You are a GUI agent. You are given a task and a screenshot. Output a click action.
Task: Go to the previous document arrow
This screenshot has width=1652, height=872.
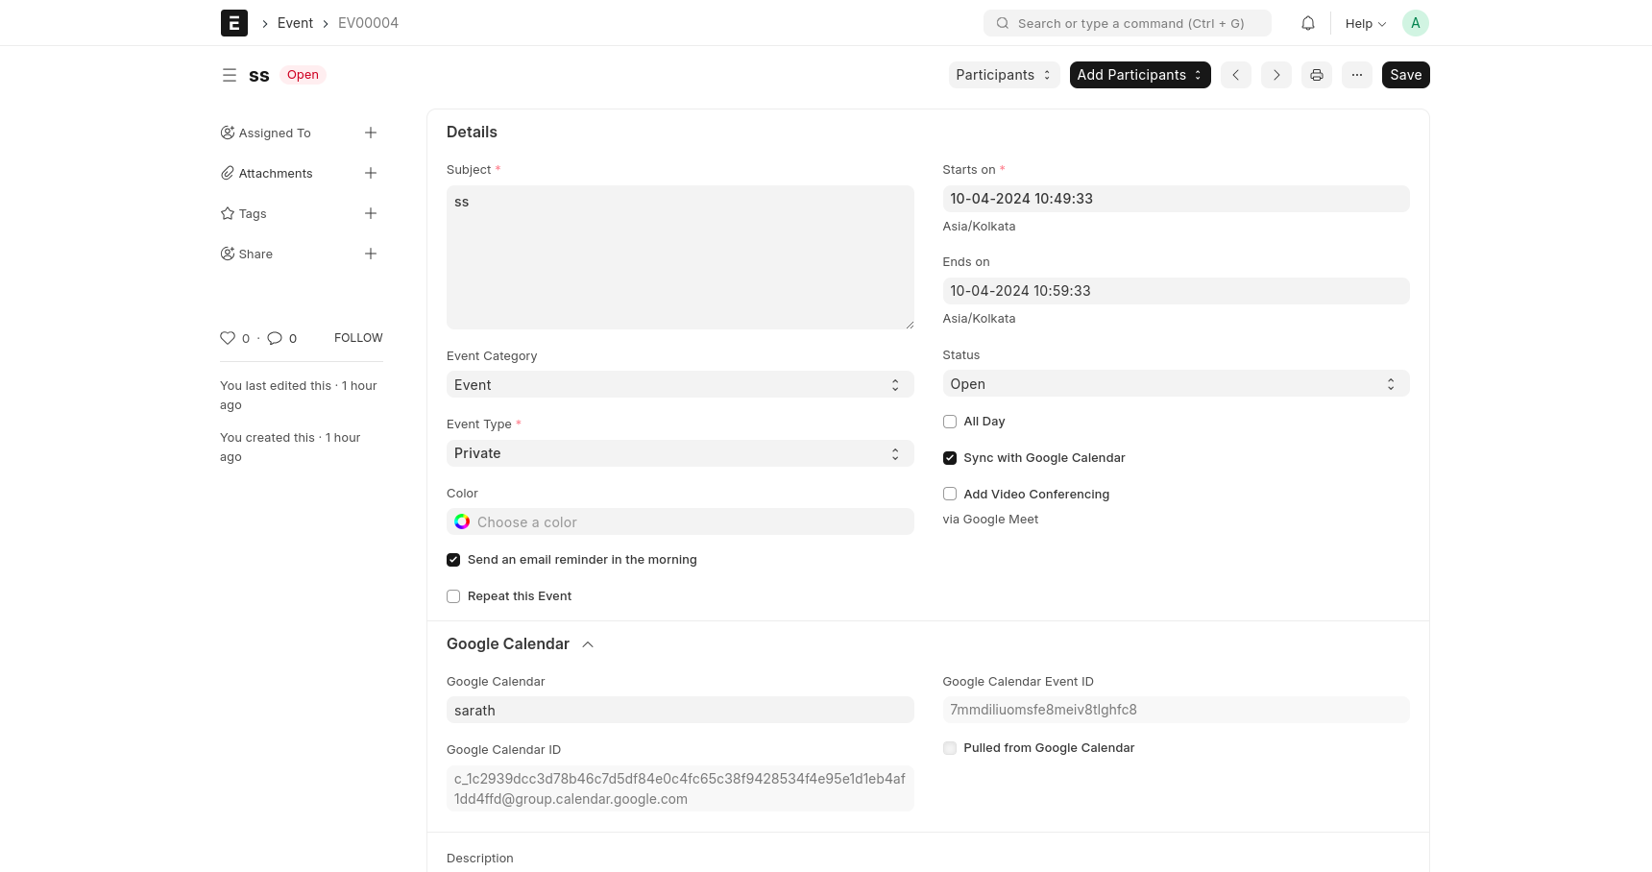[x=1235, y=75]
